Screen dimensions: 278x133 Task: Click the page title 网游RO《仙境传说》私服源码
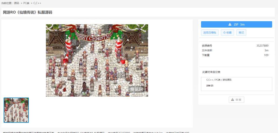click(x=28, y=12)
